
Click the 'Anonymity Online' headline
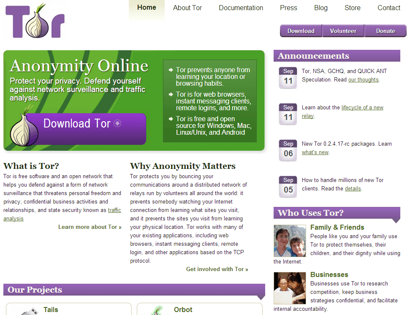coord(79,65)
